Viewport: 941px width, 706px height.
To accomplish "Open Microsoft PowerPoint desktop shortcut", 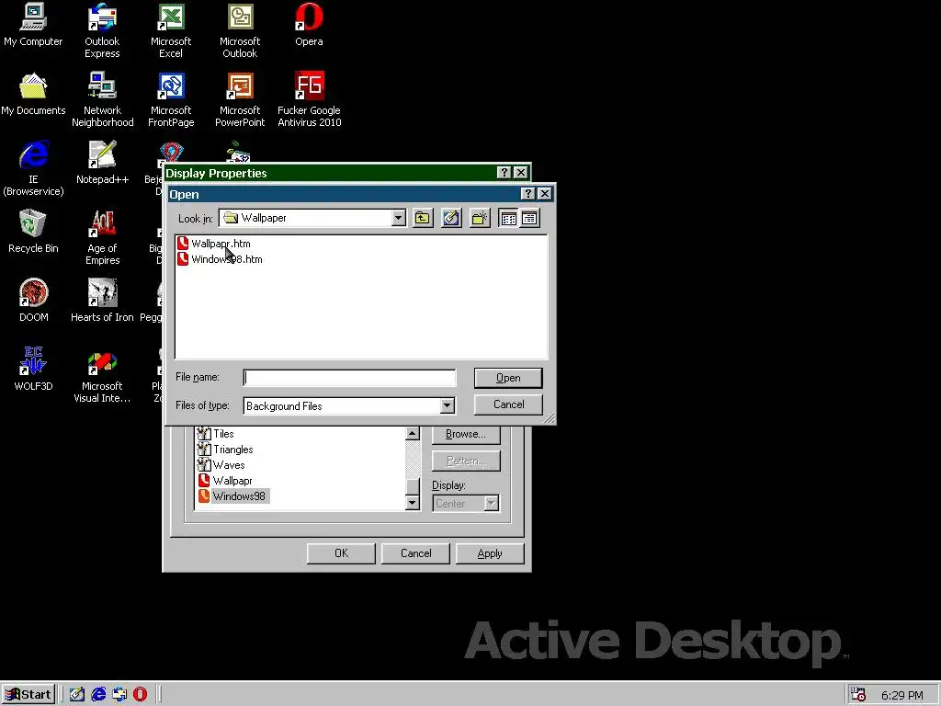I will 240,100.
